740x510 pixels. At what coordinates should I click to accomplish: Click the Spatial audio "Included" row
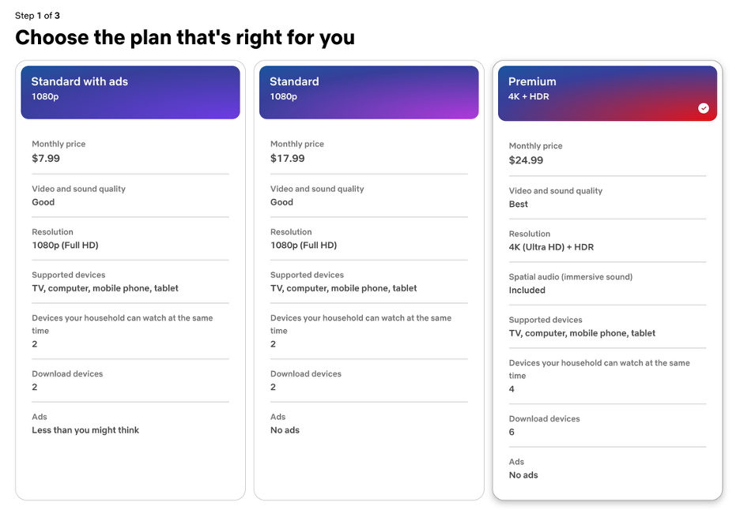click(x=527, y=291)
